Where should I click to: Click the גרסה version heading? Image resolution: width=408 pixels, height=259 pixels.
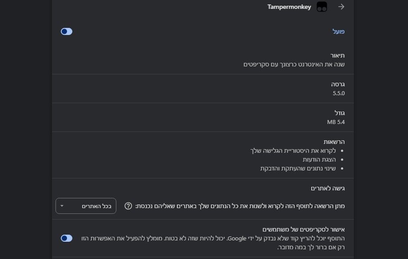pos(338,85)
